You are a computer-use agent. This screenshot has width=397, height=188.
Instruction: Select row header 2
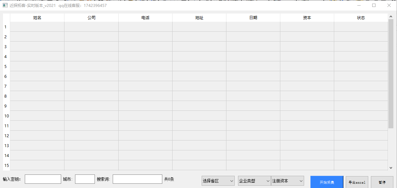click(7, 37)
